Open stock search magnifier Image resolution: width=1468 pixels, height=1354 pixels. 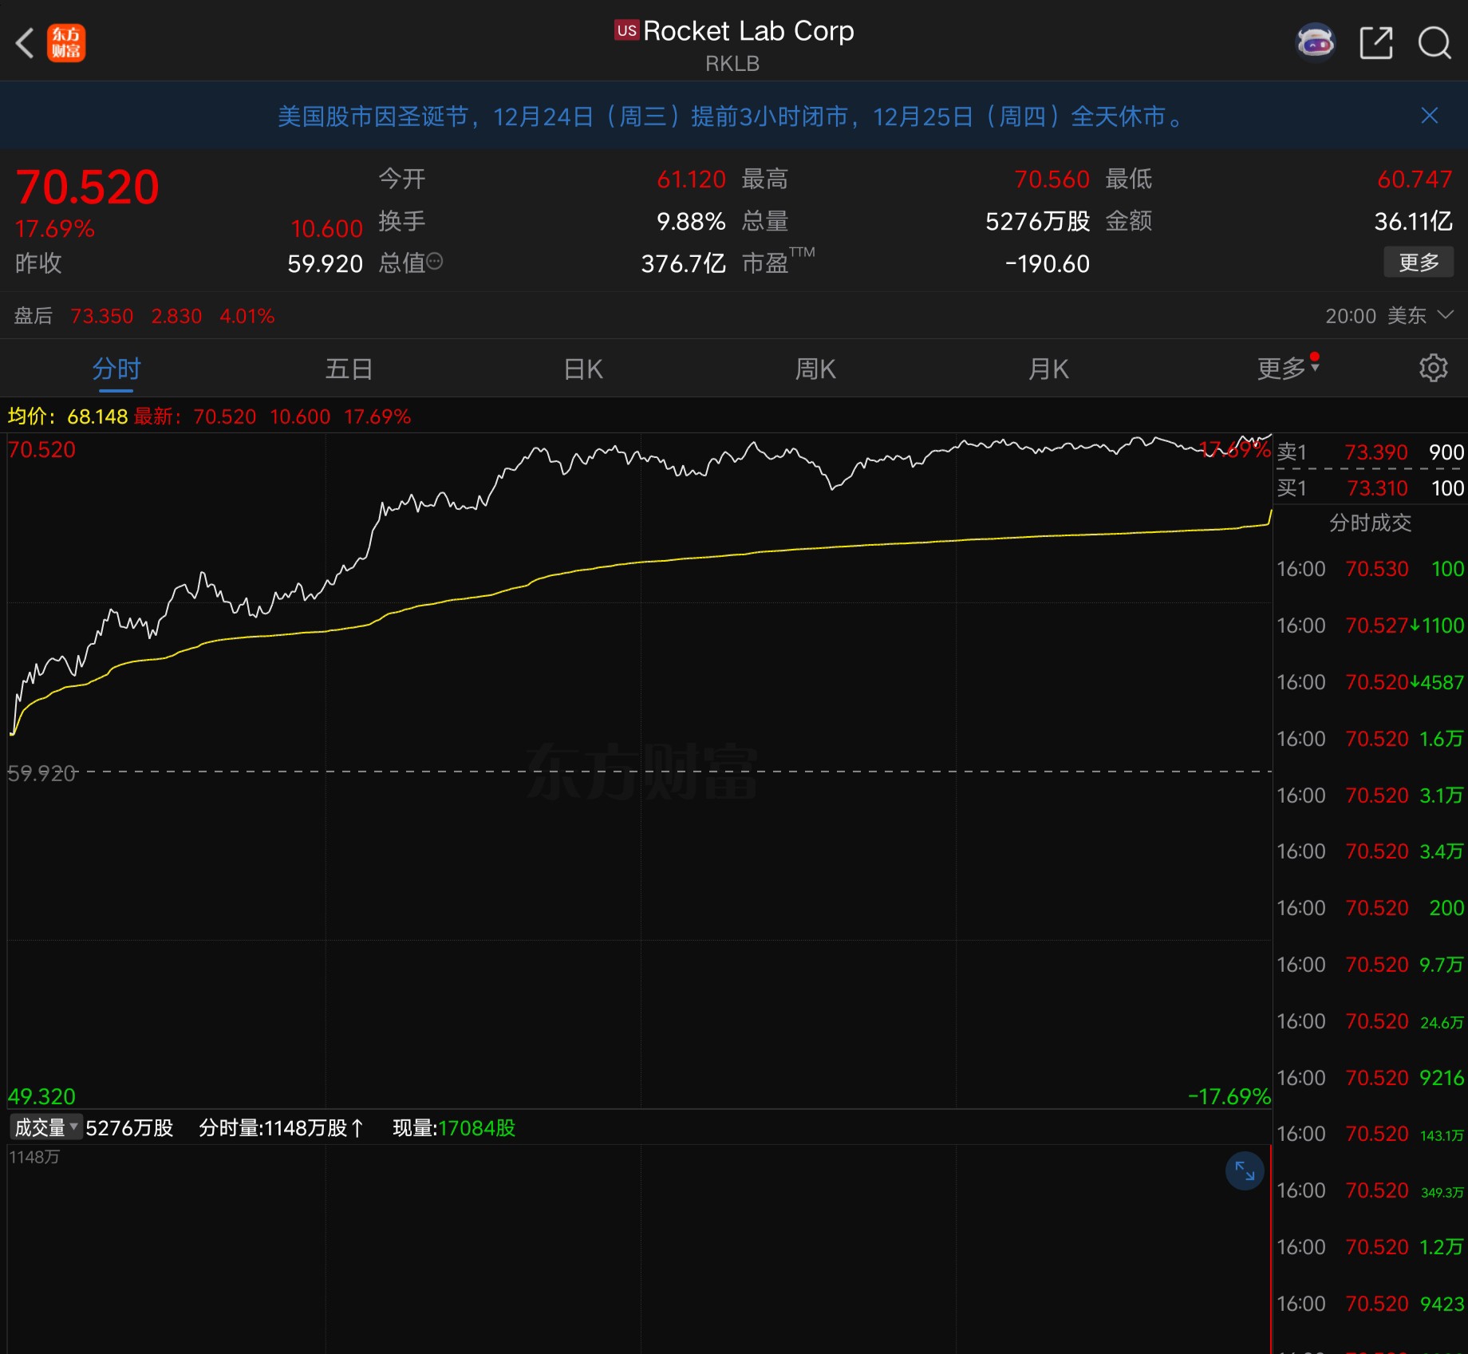[1434, 43]
